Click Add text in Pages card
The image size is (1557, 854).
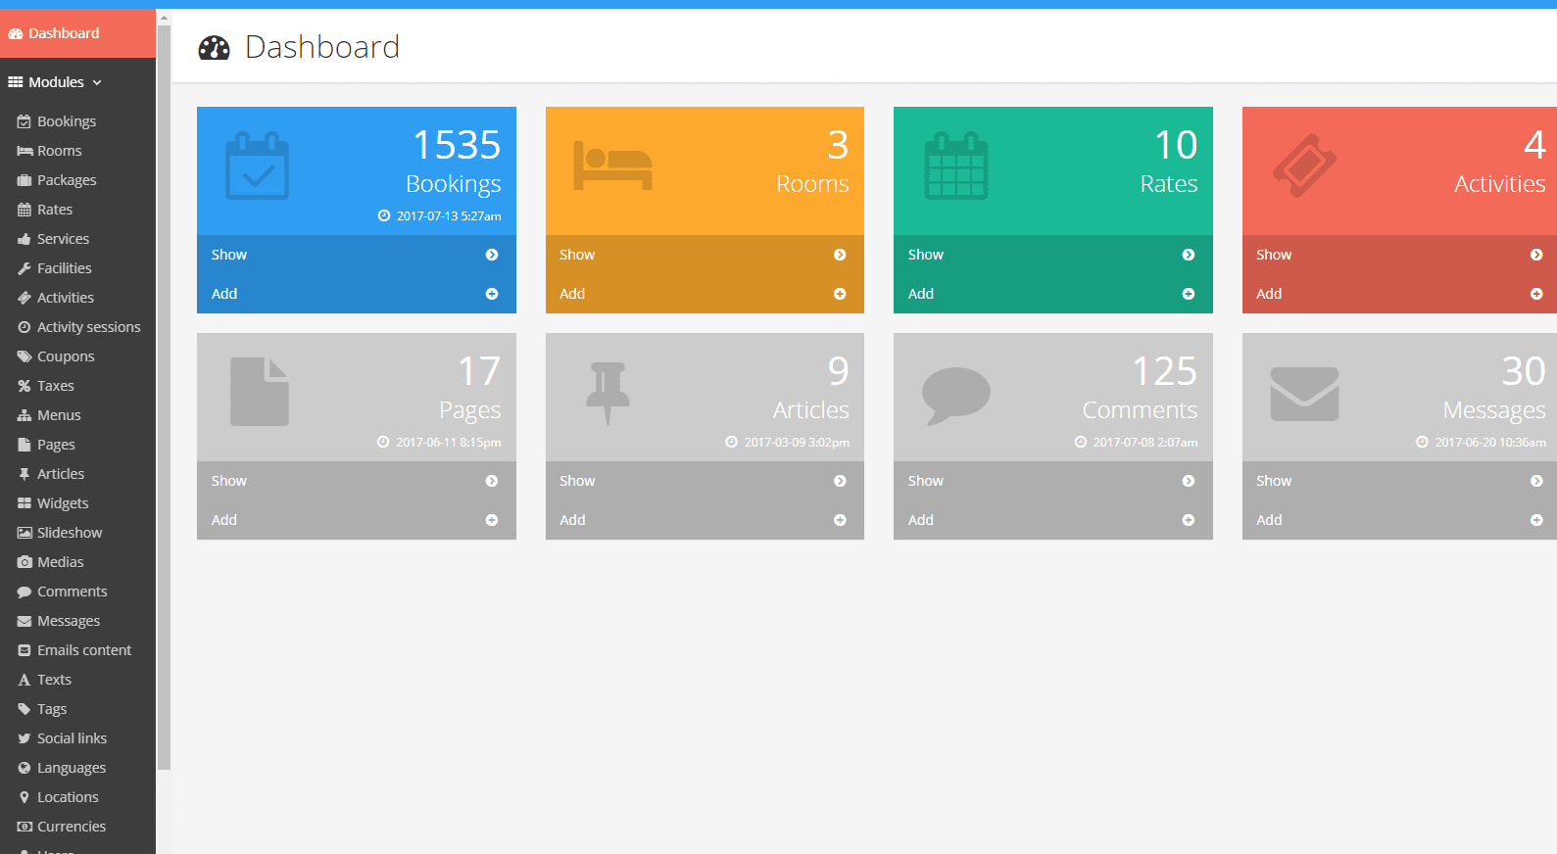224,520
